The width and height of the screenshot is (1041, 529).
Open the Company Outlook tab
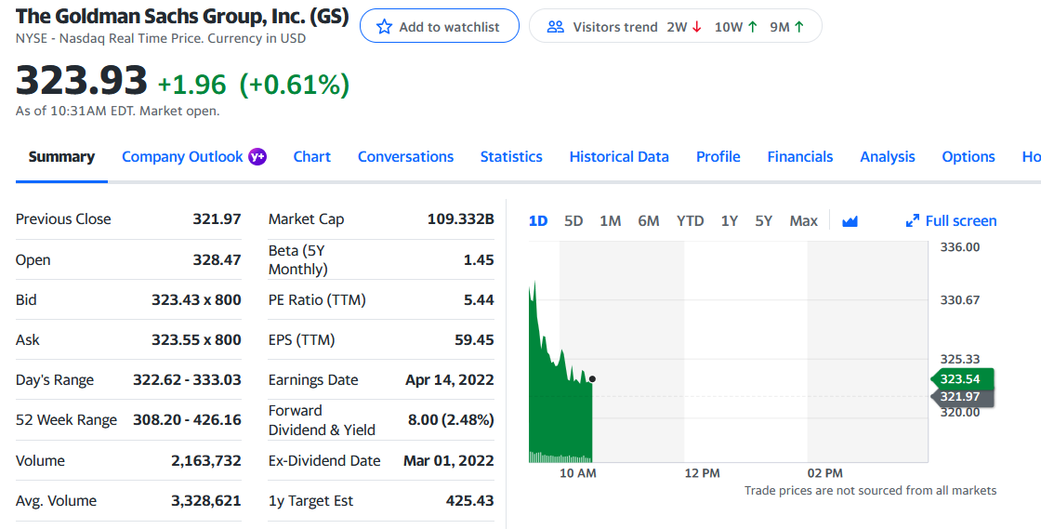tap(182, 156)
